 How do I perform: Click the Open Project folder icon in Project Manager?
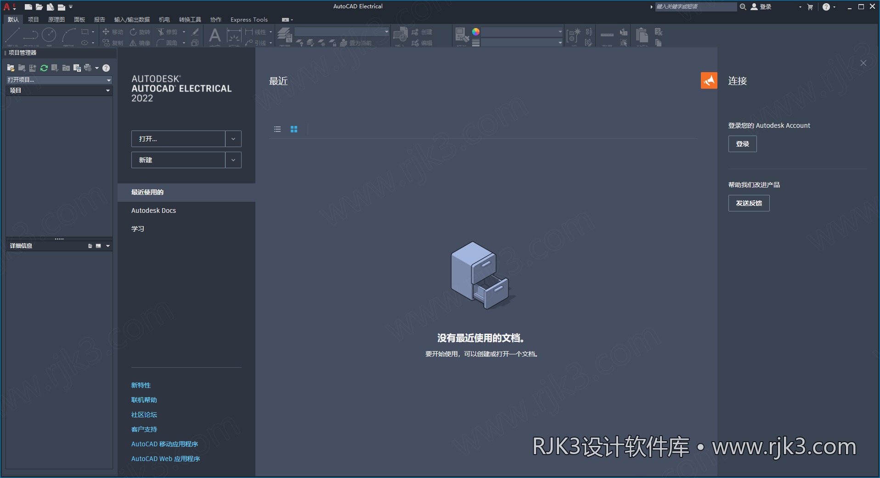[11, 68]
